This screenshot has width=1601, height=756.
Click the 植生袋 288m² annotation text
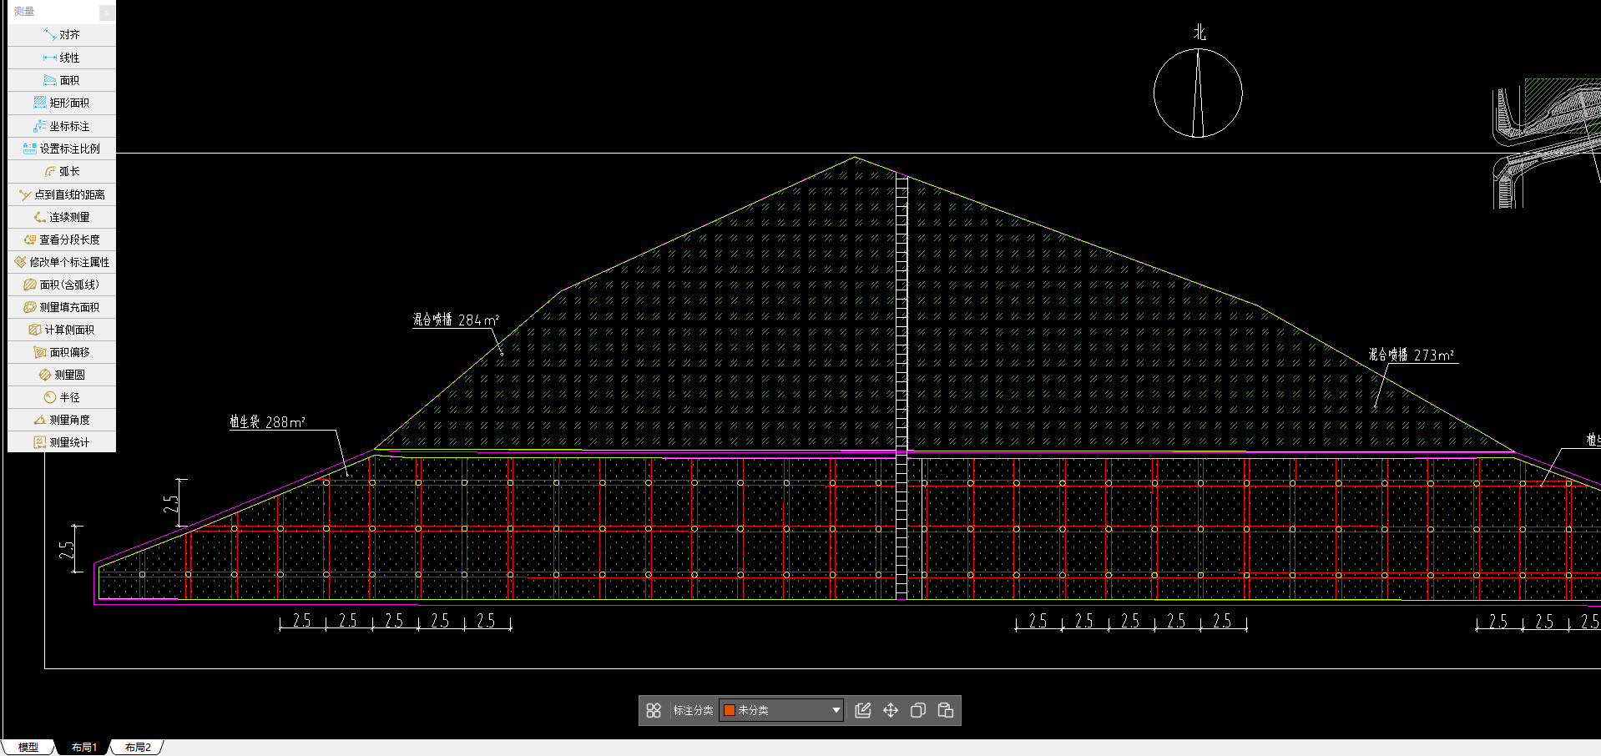(267, 422)
